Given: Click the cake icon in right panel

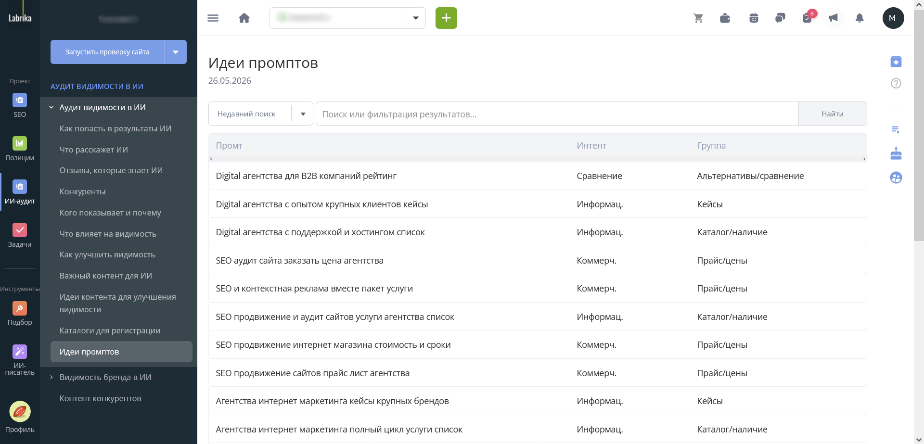Looking at the screenshot, I should point(896,153).
